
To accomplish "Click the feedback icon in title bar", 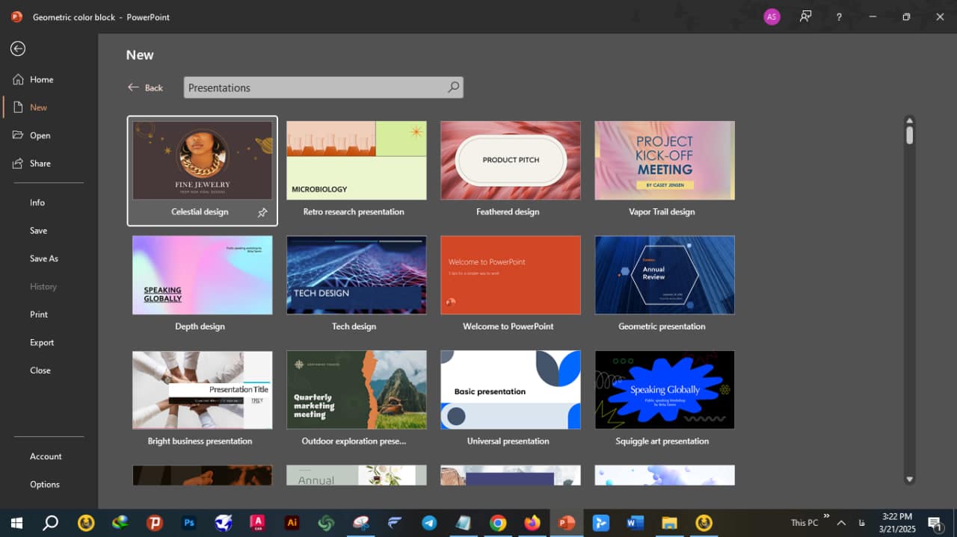I will point(805,16).
